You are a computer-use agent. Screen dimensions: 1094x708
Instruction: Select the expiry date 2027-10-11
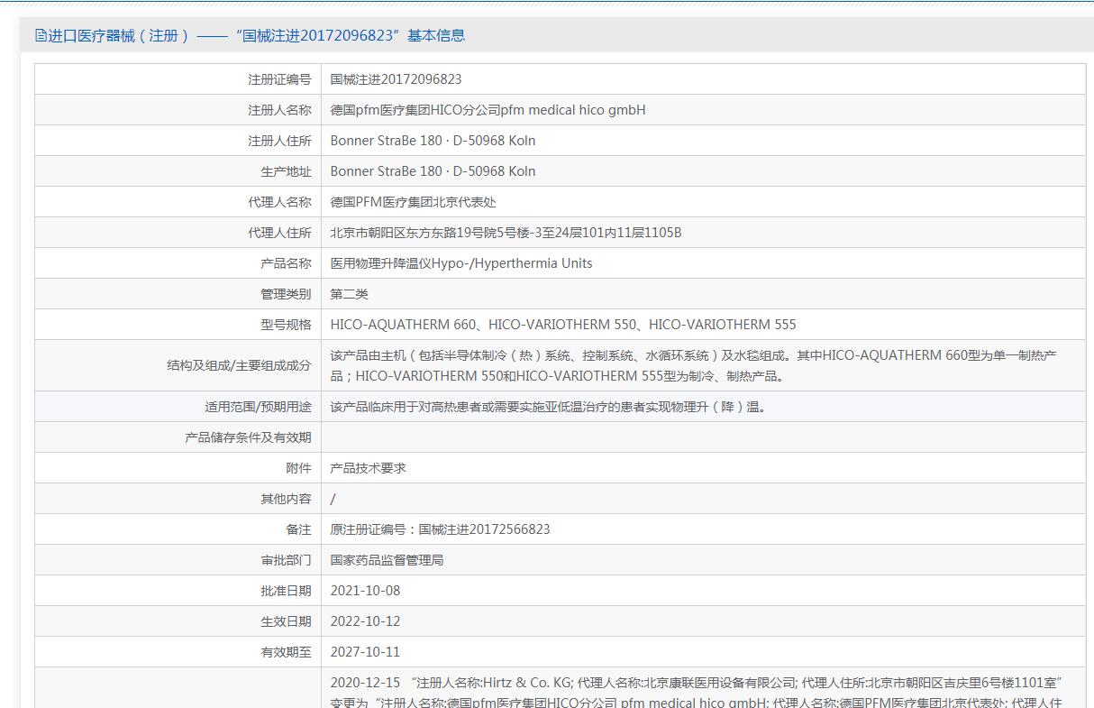(365, 652)
